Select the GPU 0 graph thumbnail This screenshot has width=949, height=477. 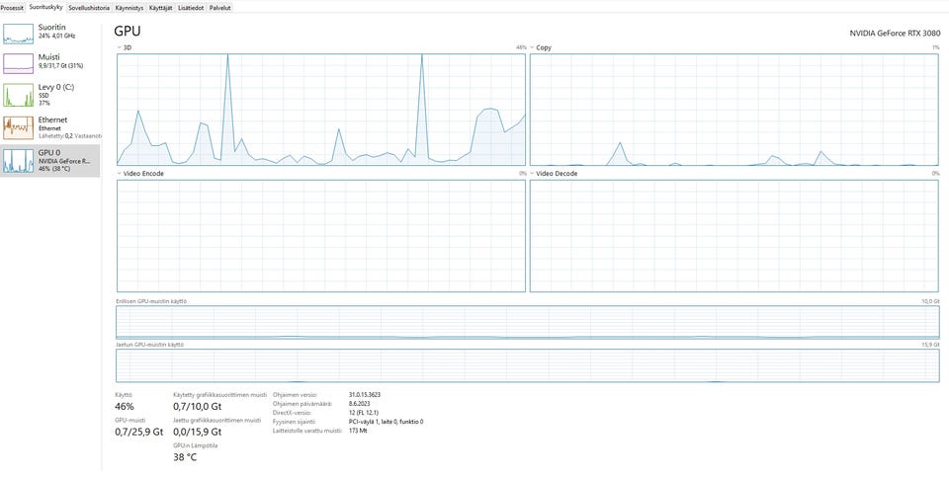tap(18, 161)
